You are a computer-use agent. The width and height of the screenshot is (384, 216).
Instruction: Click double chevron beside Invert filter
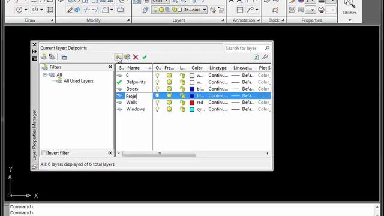[x=110, y=153]
